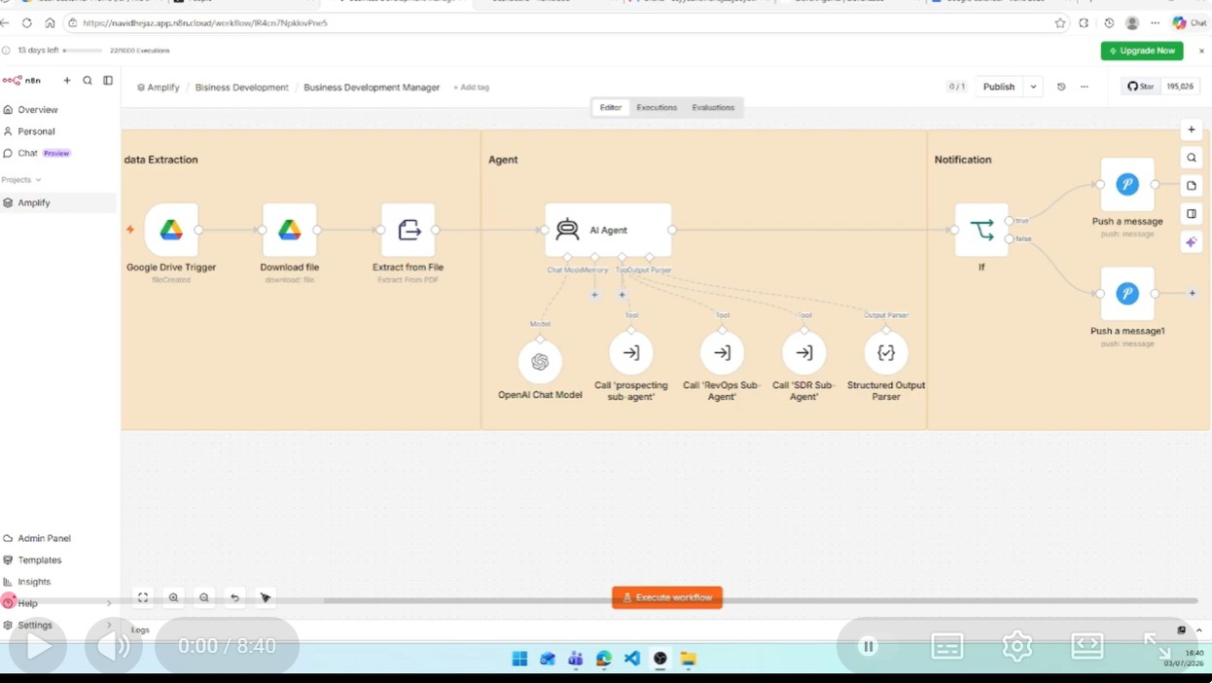
Task: Click the Add tag link
Action: (x=471, y=88)
